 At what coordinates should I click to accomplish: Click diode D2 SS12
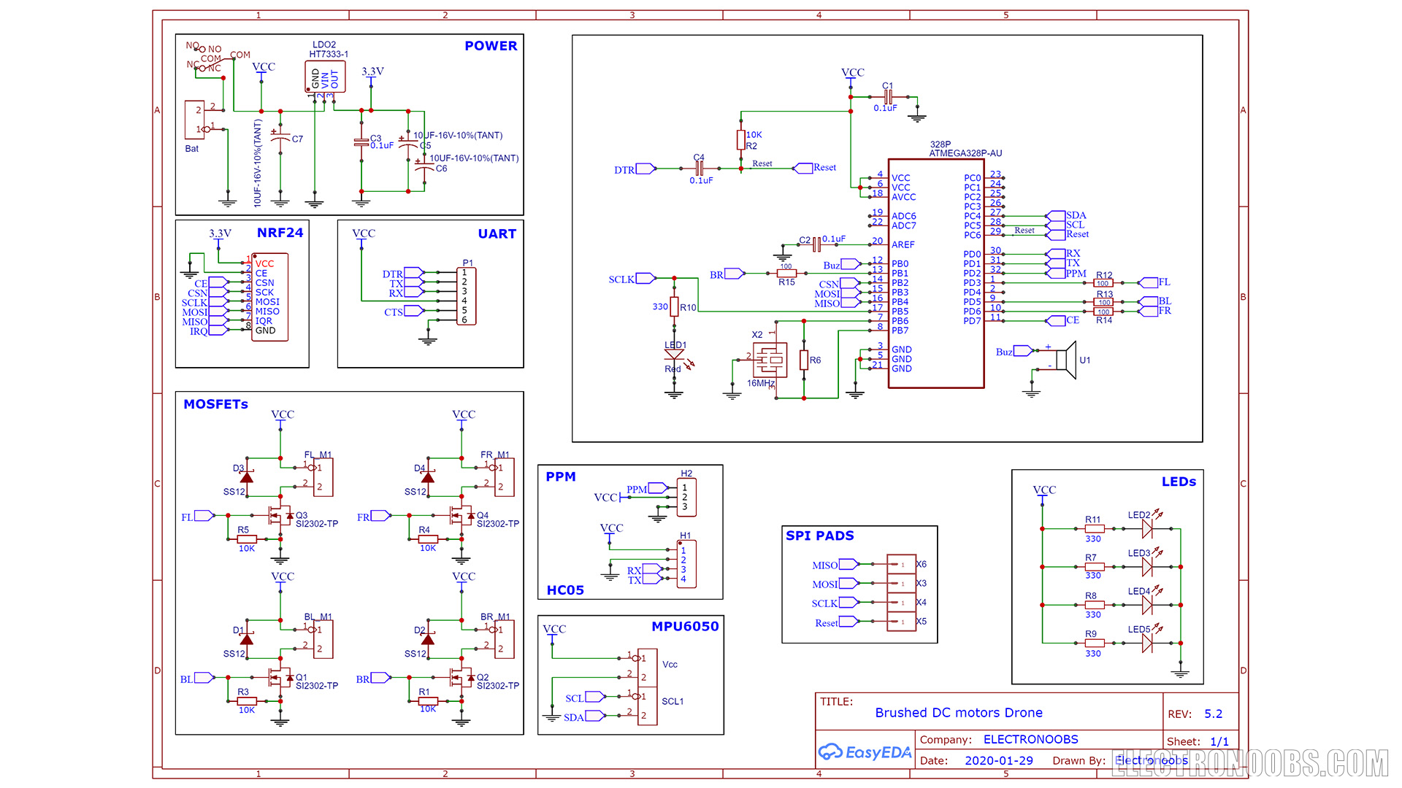(x=428, y=639)
